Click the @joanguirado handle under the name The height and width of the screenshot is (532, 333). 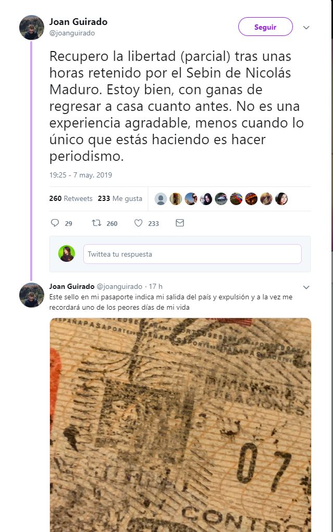[x=72, y=33]
